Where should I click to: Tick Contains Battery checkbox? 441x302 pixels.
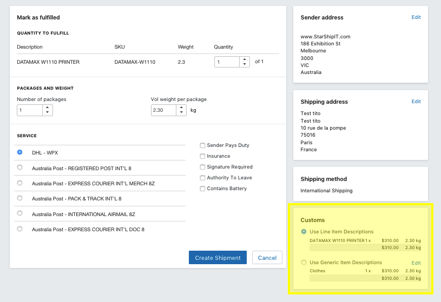(202, 189)
